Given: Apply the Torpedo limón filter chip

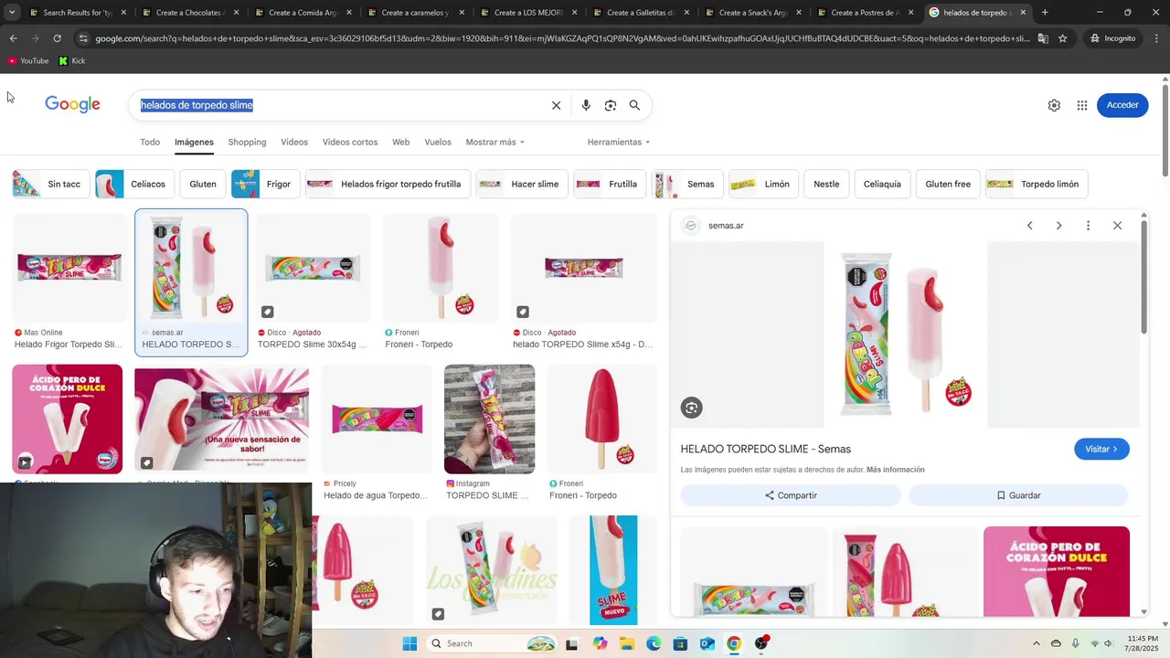Looking at the screenshot, I should click(x=1037, y=184).
